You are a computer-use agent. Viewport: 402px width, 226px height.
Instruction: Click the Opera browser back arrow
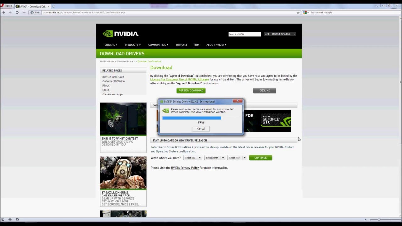click(3, 13)
